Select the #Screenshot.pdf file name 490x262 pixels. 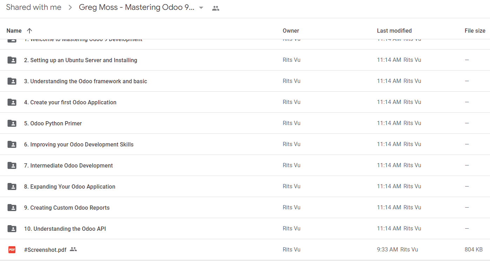(45, 250)
